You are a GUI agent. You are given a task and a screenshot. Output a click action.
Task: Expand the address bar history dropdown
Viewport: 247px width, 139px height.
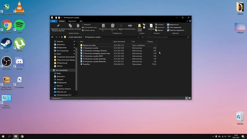[139, 37]
